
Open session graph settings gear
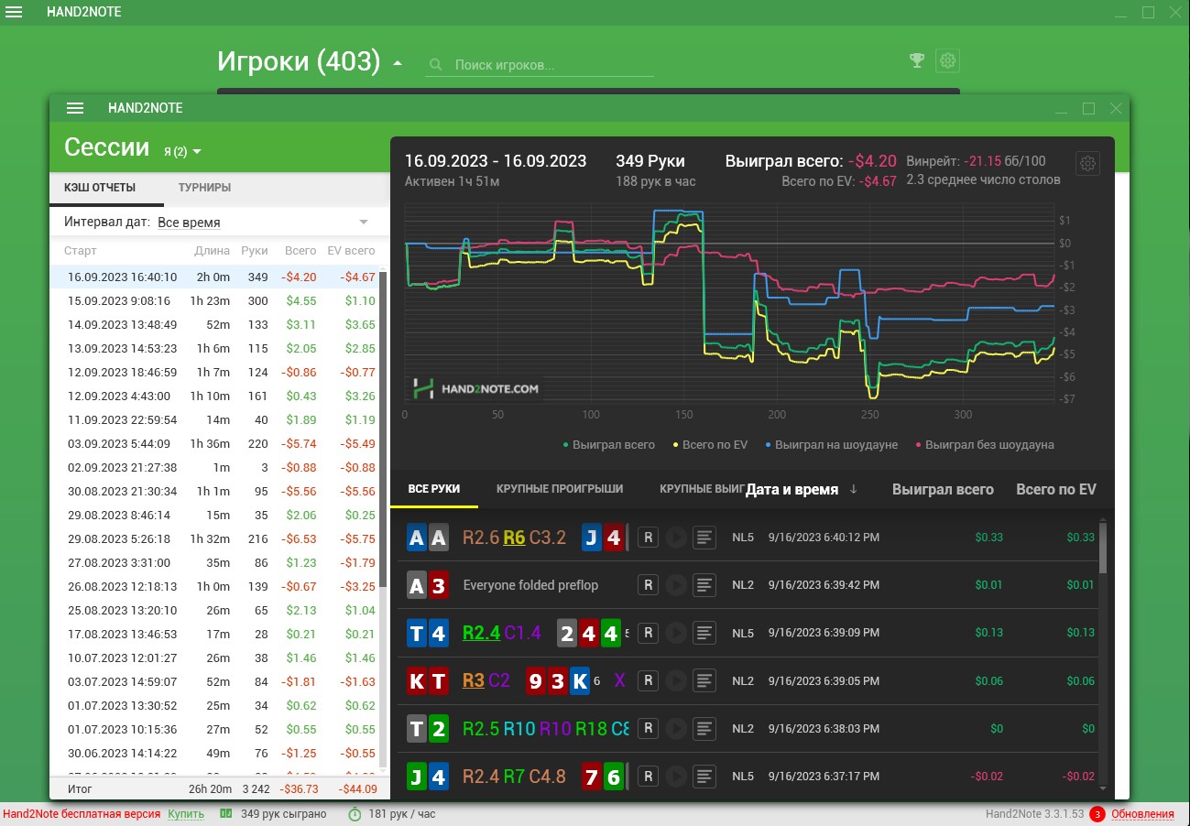(1087, 164)
